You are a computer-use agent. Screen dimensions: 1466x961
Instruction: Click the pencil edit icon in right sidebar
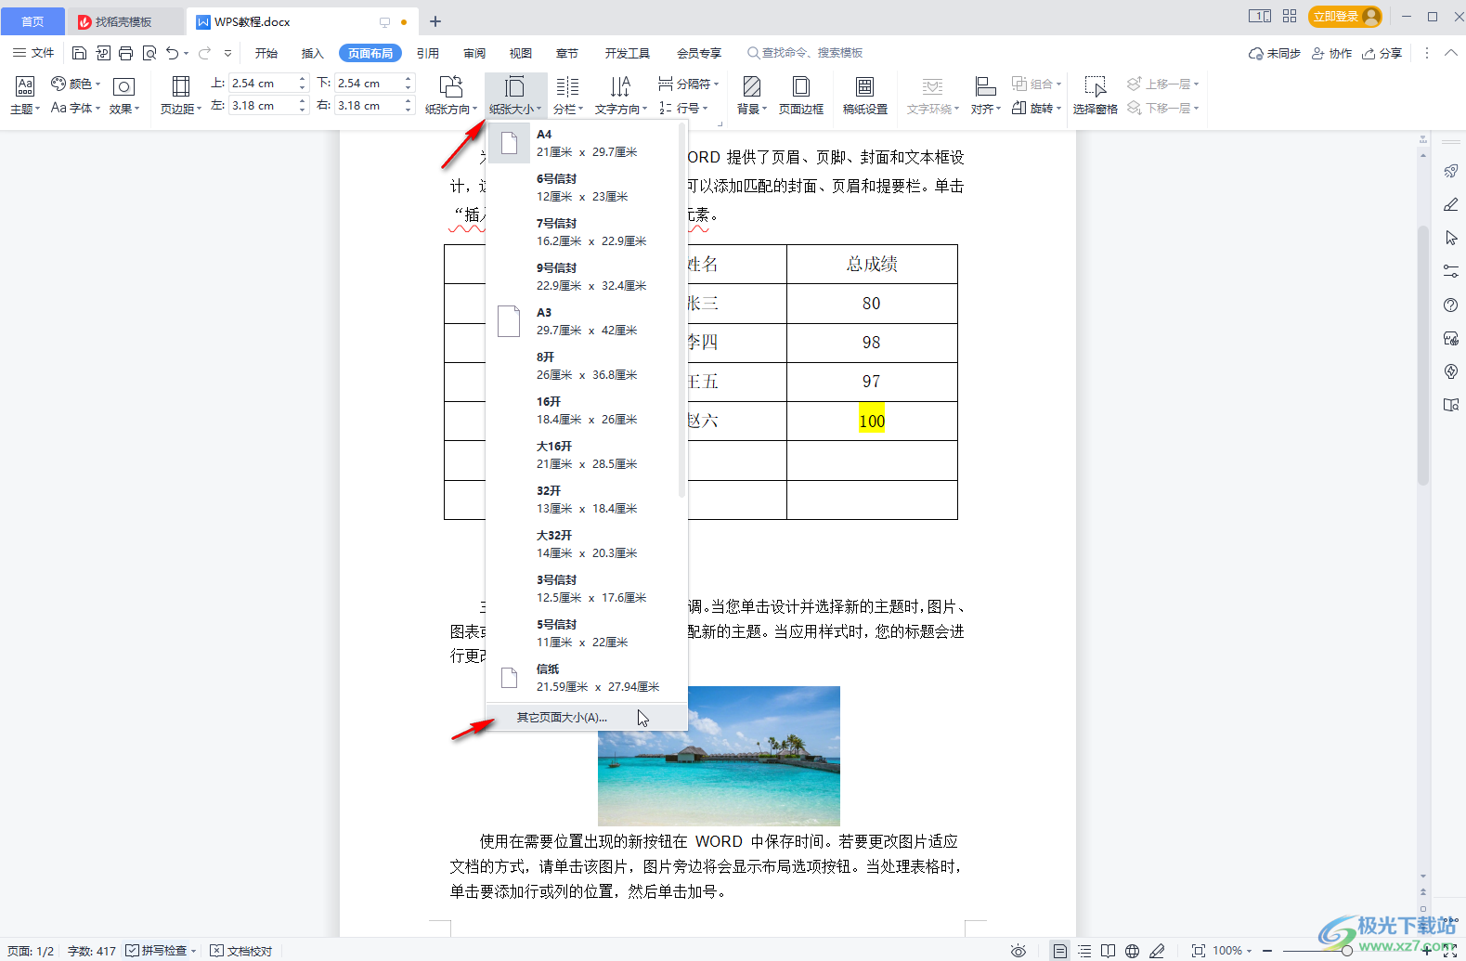1451,204
